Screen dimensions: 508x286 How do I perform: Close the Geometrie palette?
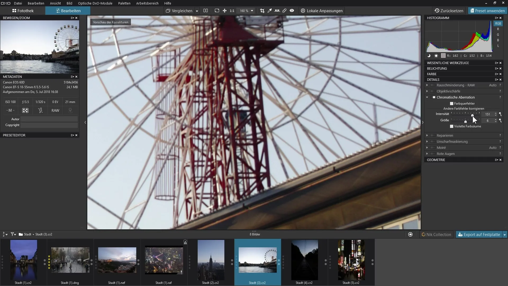click(x=500, y=160)
